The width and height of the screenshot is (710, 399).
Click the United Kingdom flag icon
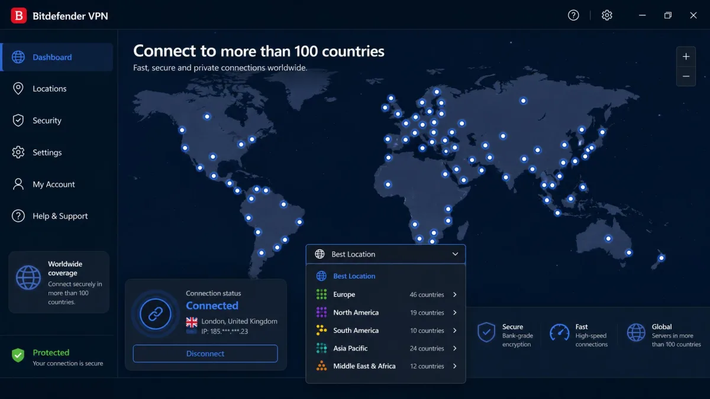(192, 322)
